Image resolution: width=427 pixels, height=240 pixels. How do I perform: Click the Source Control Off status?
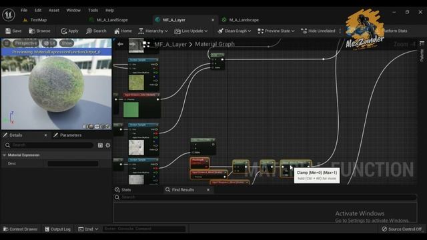(x=402, y=229)
